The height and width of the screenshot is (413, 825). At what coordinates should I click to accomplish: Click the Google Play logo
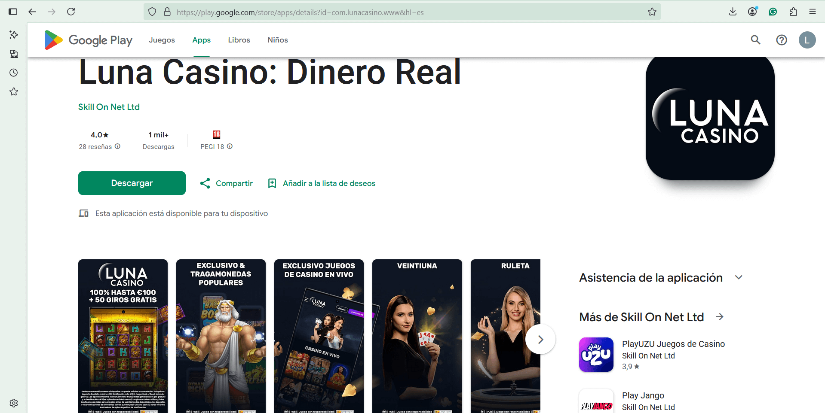point(89,40)
